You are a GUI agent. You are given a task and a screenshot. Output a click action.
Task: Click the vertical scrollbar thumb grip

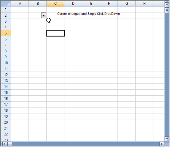pyautogui.click(x=167, y=10)
